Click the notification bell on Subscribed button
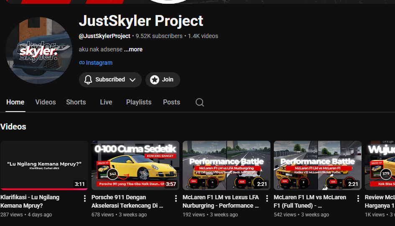The height and width of the screenshot is (226, 395). tap(88, 80)
